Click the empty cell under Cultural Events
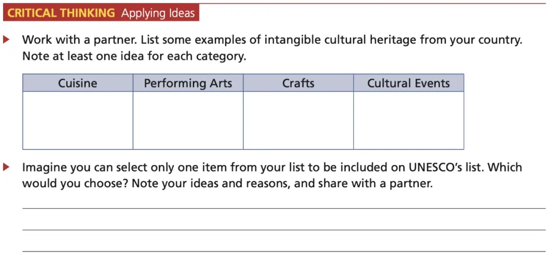Viewport: 551px width, 256px height. 409,120
